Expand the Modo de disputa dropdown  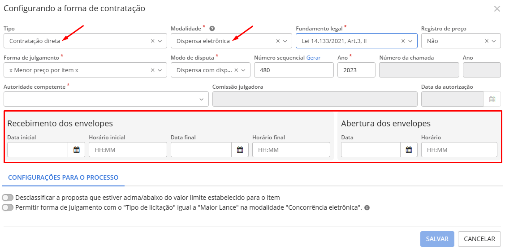[243, 70]
